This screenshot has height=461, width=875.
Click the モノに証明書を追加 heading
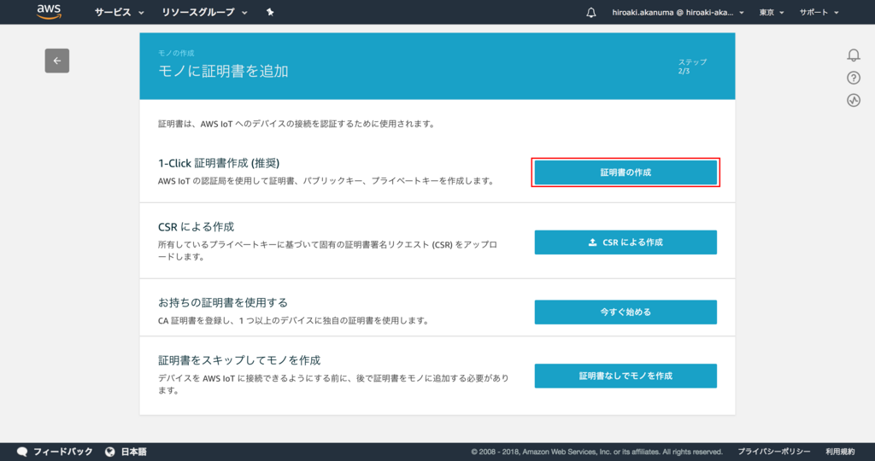[223, 72]
